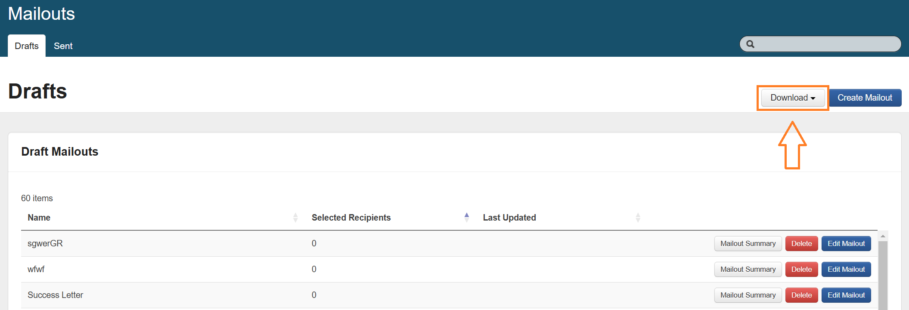Screen dimensions: 909x310
Task: Select the Drafts tab
Action: pyautogui.click(x=27, y=46)
